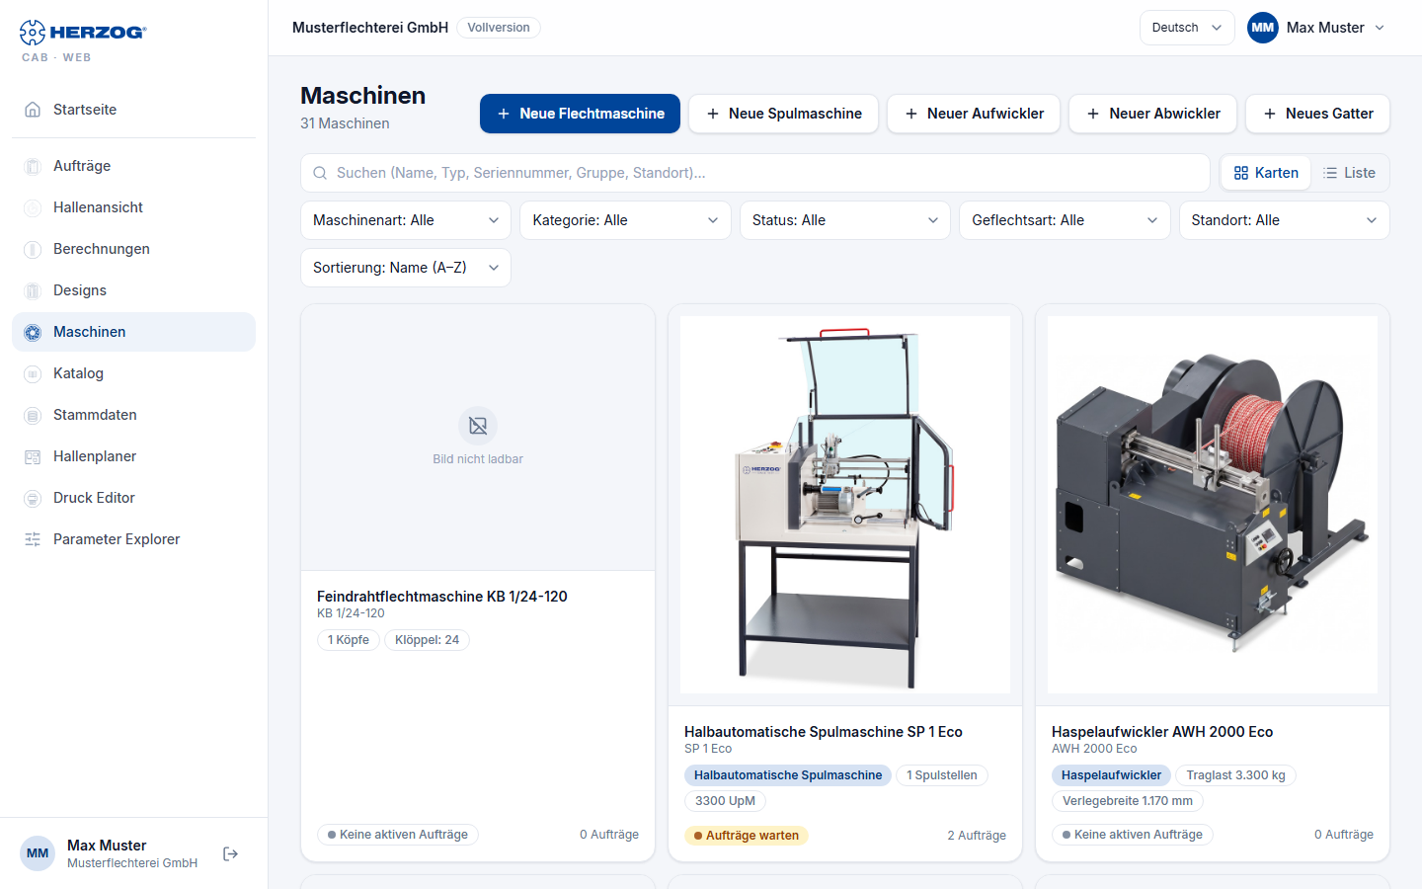The height and width of the screenshot is (889, 1422).
Task: Click the Berechnungen sidebar icon
Action: (33, 249)
